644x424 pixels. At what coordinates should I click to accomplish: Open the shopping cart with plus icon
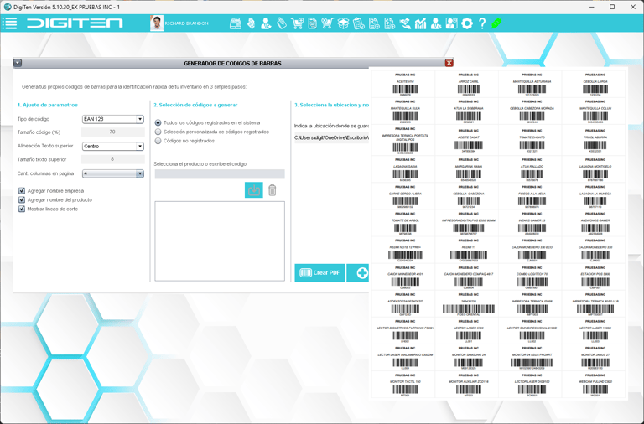tap(298, 23)
